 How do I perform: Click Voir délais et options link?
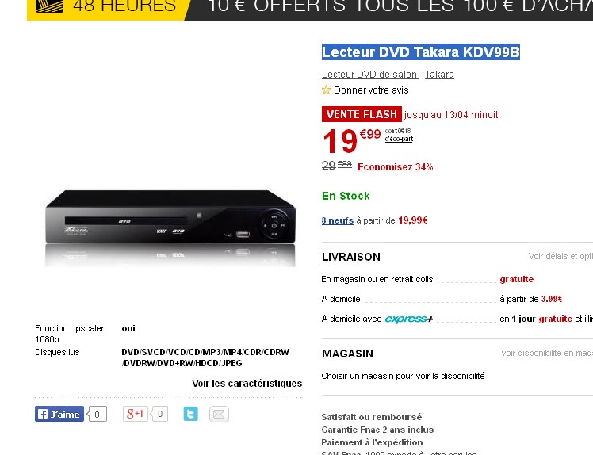(x=560, y=257)
